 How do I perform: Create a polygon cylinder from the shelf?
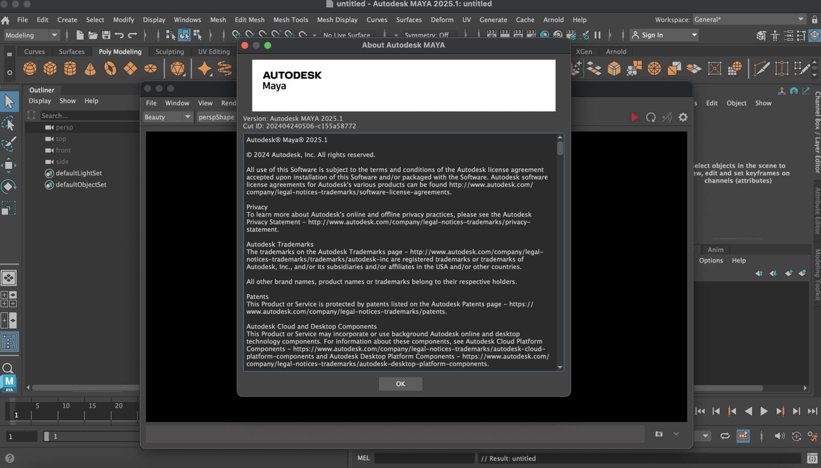click(x=70, y=68)
